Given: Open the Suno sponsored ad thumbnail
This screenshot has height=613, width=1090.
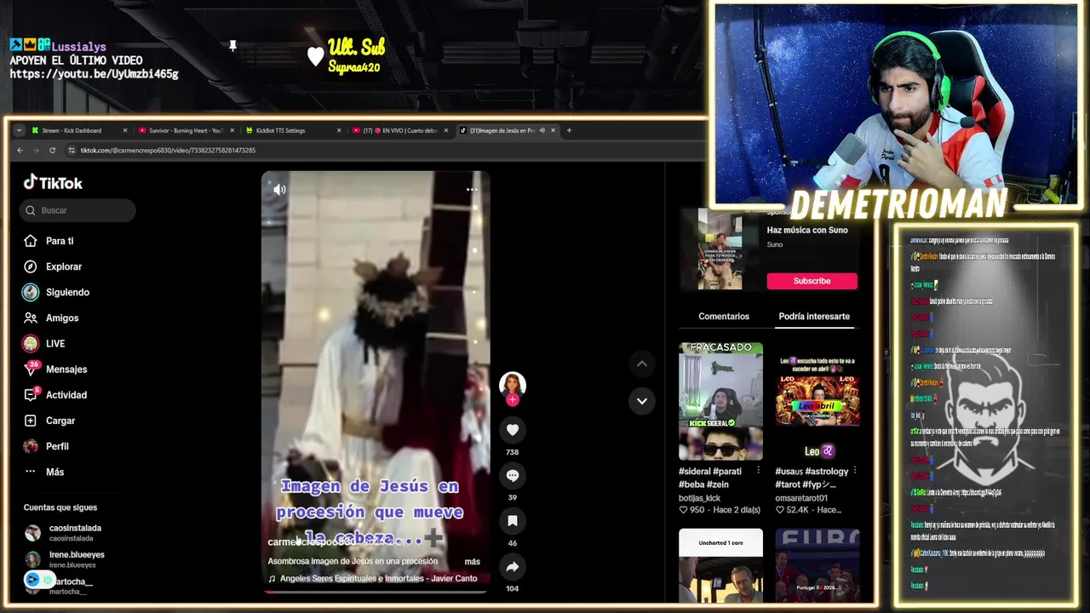Looking at the screenshot, I should (720, 249).
